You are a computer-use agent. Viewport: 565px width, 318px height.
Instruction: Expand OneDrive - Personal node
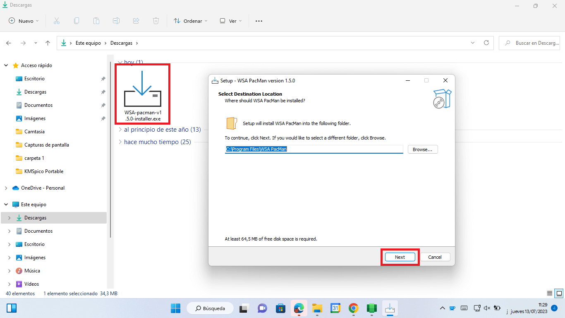[x=6, y=188]
